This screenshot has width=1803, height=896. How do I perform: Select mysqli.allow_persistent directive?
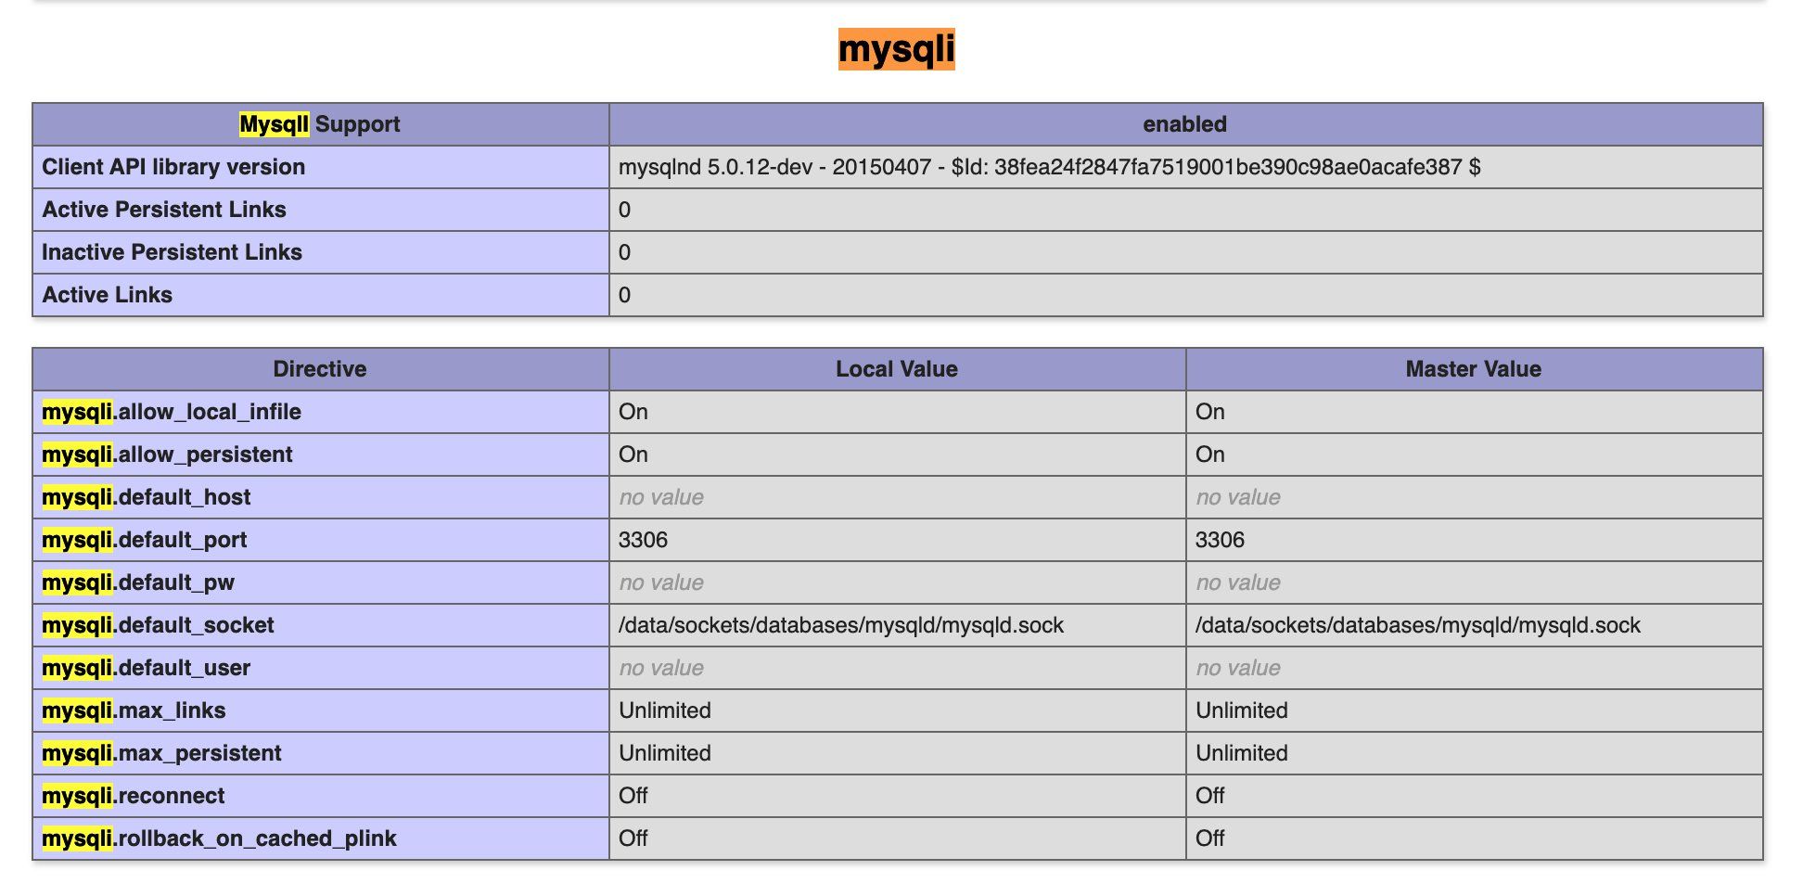coord(167,454)
